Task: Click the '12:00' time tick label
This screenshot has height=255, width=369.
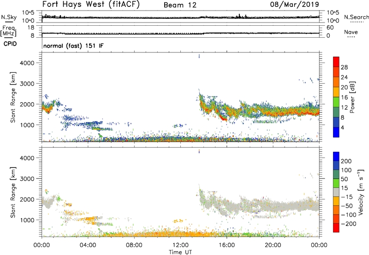Action: [x=180, y=245]
